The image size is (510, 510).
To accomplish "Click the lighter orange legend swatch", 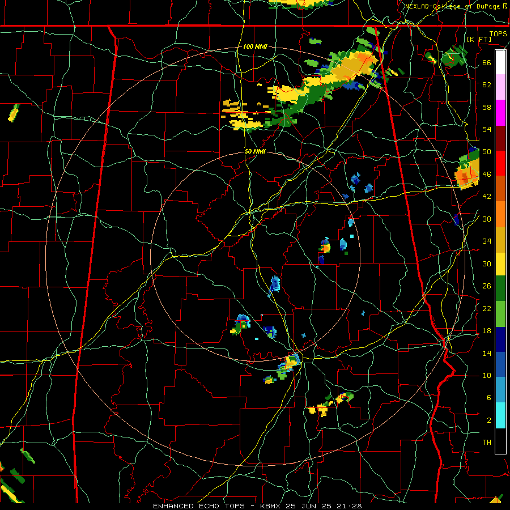I will (500, 214).
